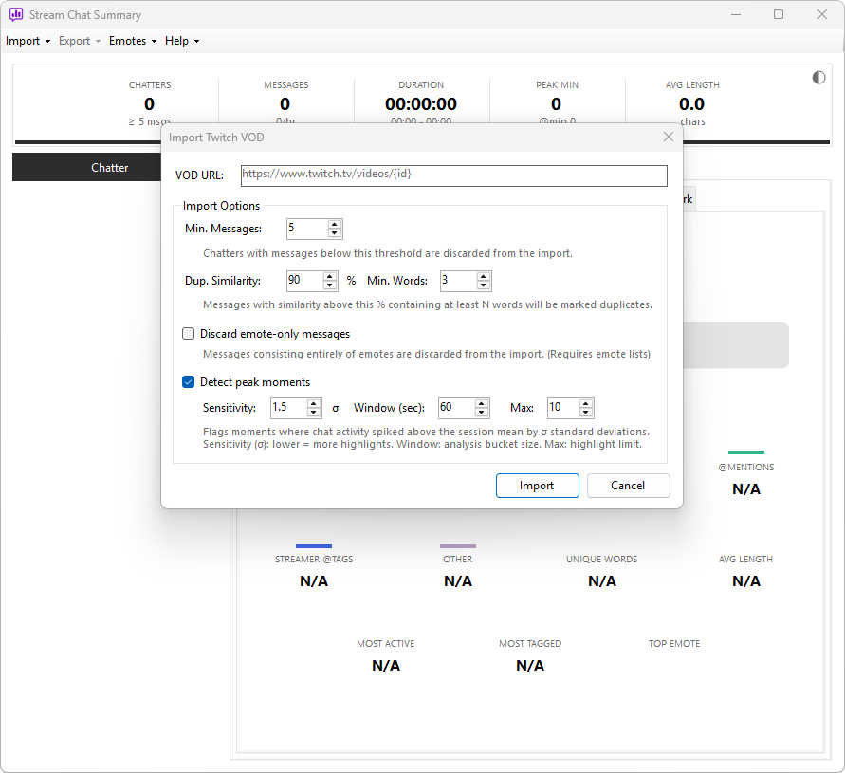Screen dimensions: 845x773
Task: Decrease Sensitivity with the down arrow
Action: pos(314,413)
